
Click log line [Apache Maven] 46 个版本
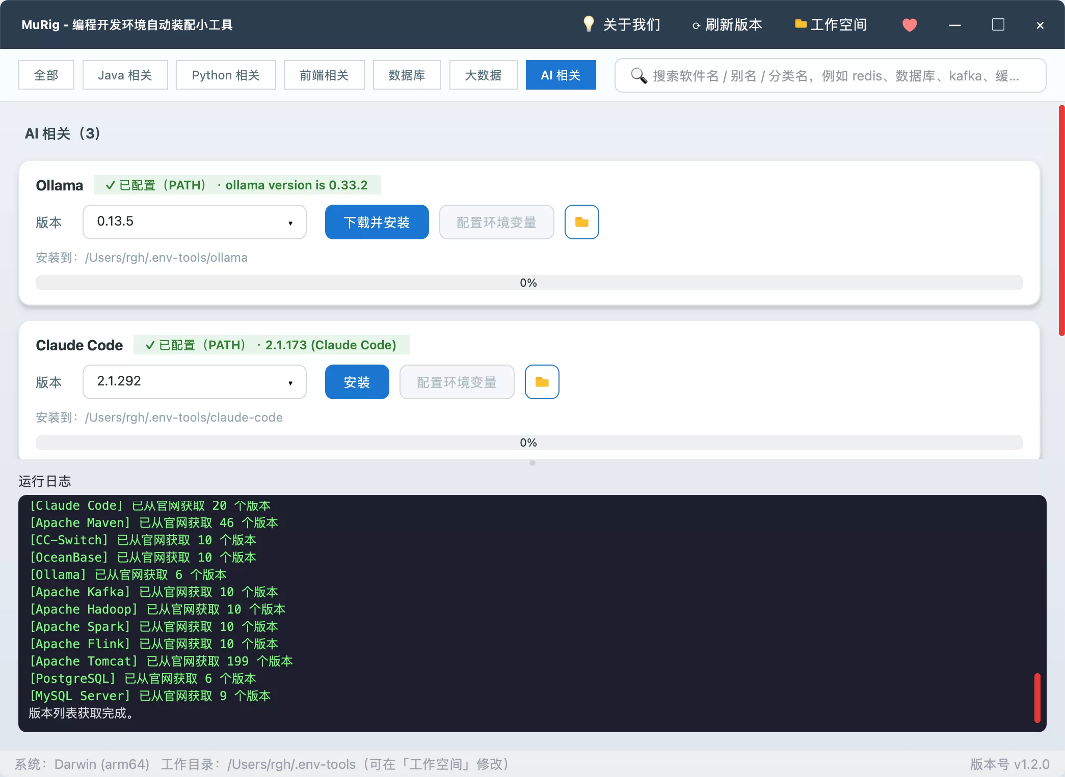pos(153,522)
